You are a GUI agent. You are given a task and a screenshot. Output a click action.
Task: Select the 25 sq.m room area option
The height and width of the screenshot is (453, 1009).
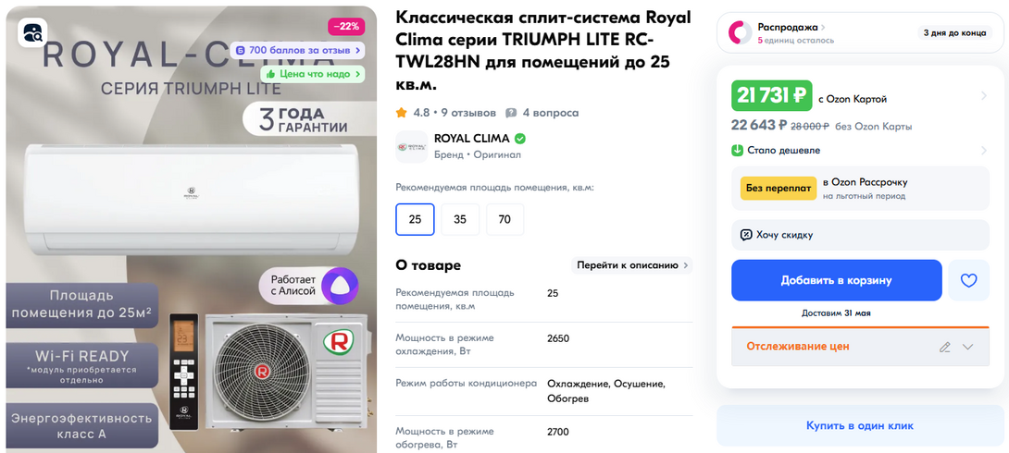click(x=415, y=220)
